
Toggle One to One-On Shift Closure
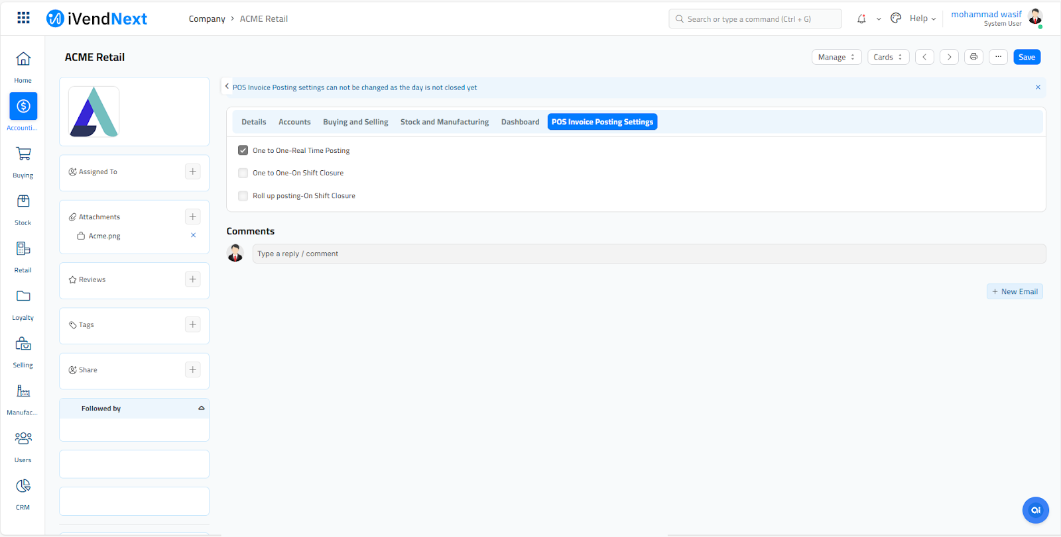243,173
